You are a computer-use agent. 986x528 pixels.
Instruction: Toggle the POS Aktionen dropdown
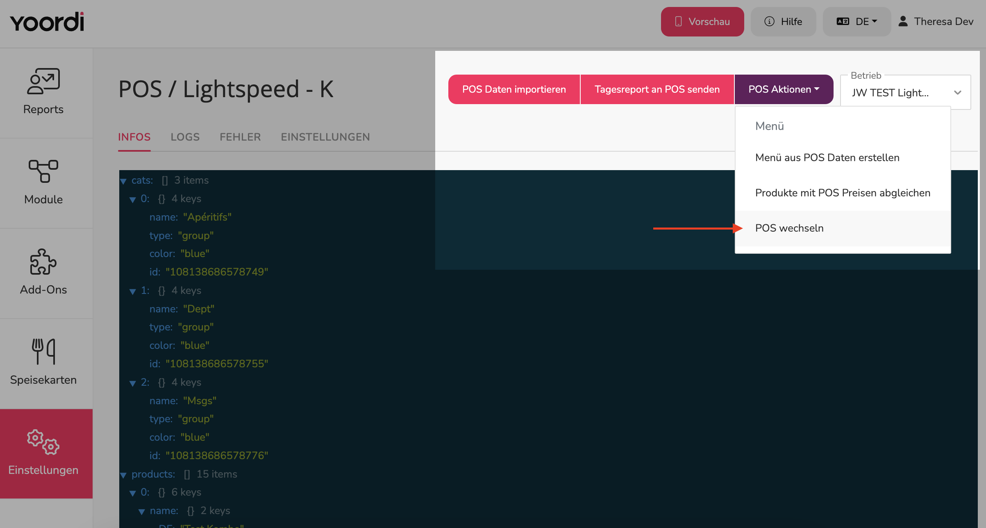tap(784, 89)
